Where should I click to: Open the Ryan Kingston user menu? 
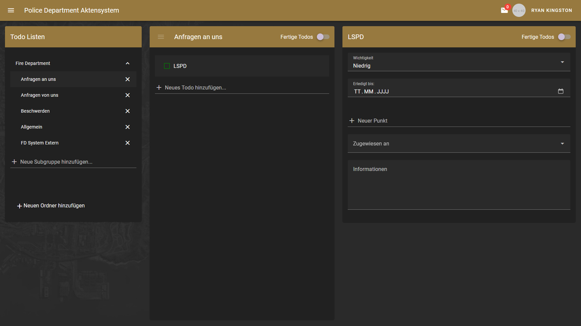551,10
